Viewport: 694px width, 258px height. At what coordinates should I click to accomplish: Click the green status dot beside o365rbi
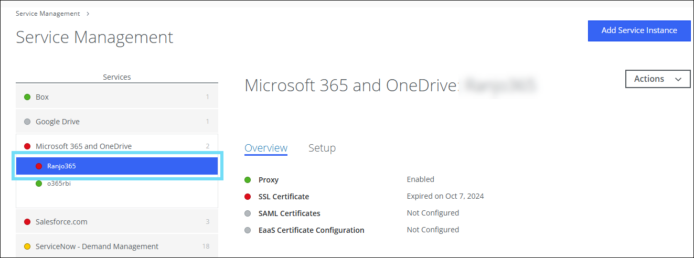(38, 184)
